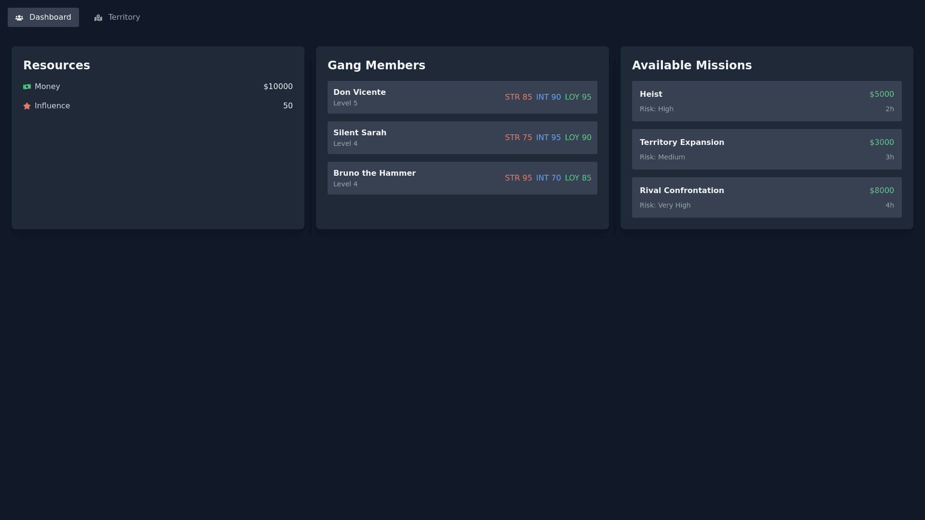Click the Dashboard people icon
Image resolution: width=925 pixels, height=520 pixels.
tap(19, 18)
